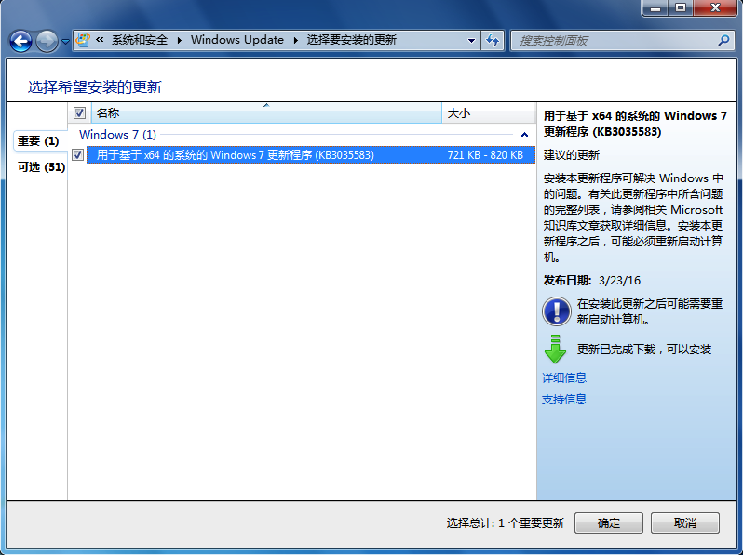Screen dimensions: 743x555
Task: Click the magnifier search icon
Action: 723,41
